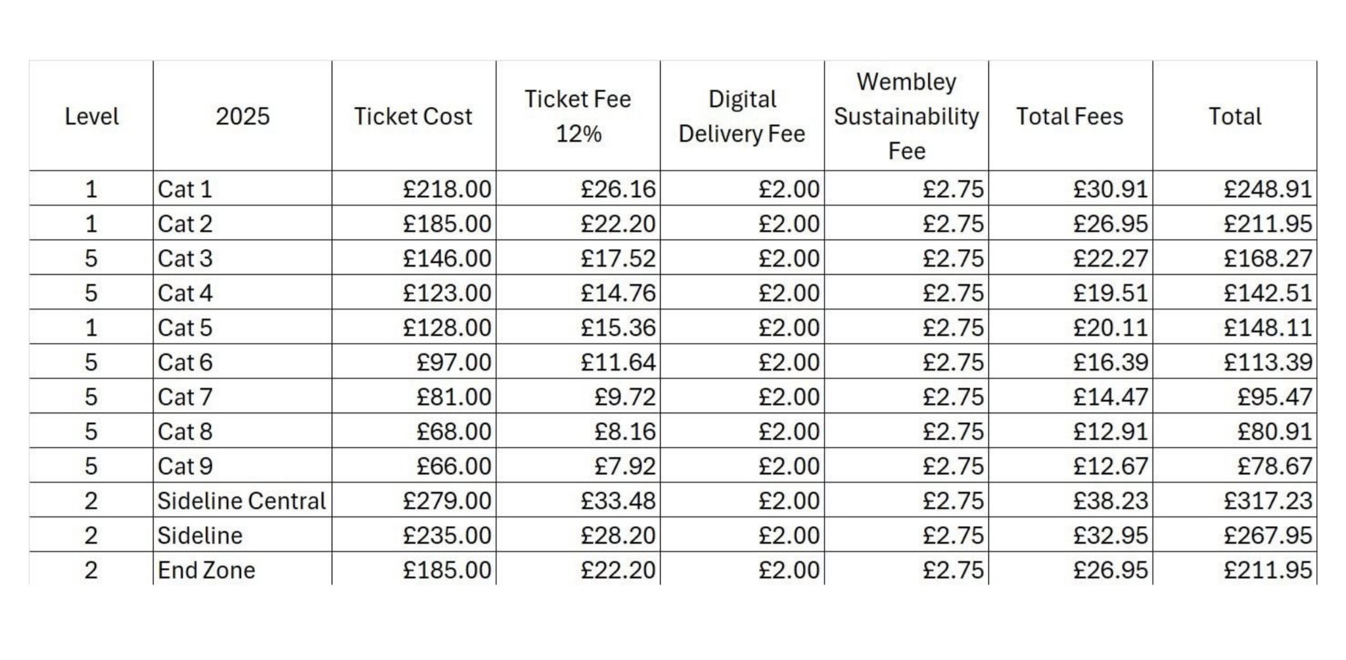Click the "Cat 1" row label
1346x660 pixels.
[x=185, y=189]
